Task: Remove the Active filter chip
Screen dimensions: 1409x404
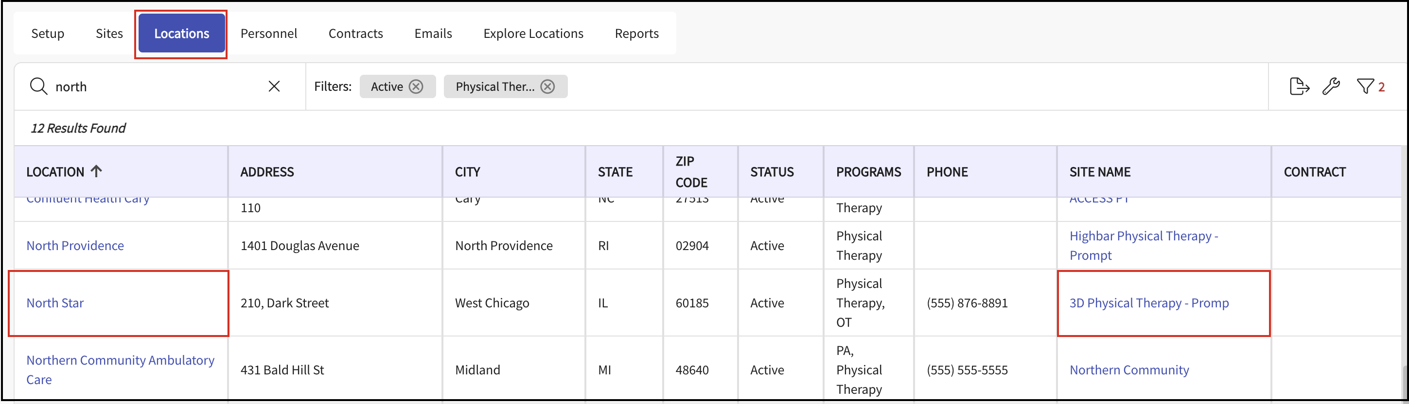Action: point(416,86)
